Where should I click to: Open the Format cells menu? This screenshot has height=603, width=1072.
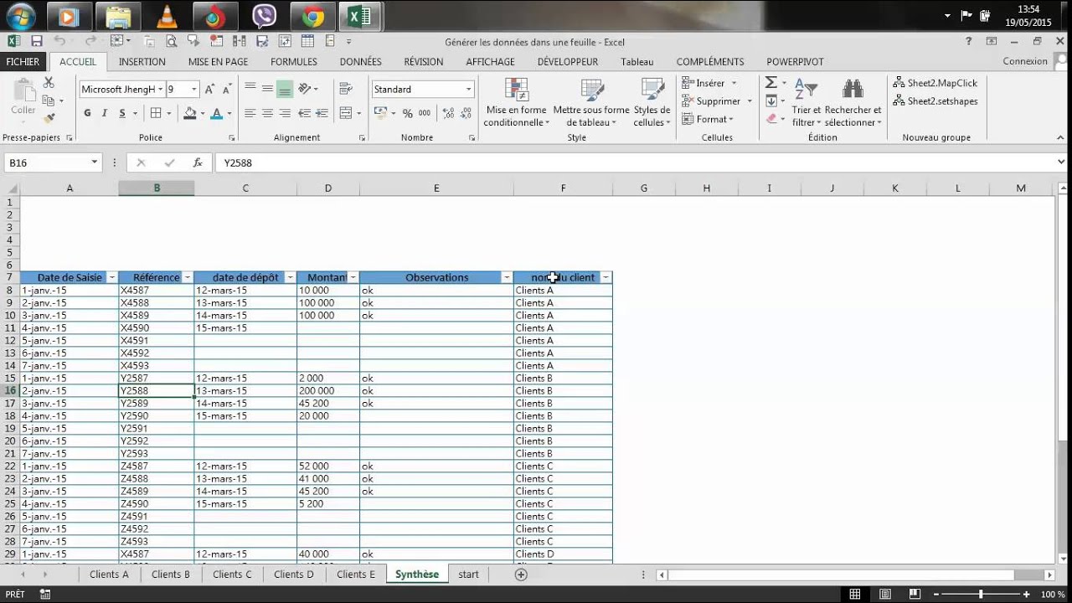click(x=709, y=119)
